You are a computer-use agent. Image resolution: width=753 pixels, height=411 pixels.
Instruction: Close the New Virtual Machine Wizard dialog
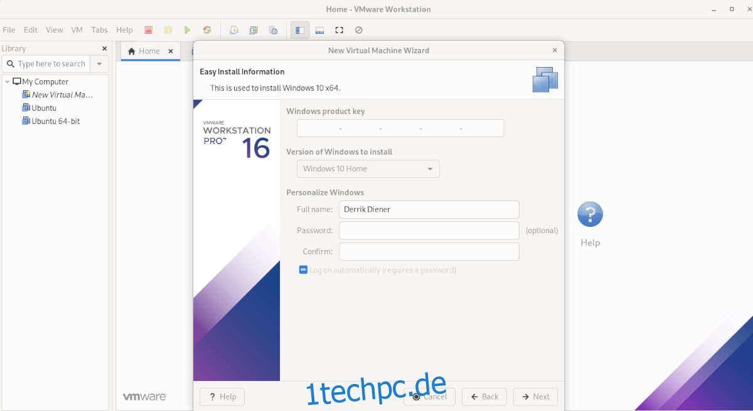click(x=555, y=50)
